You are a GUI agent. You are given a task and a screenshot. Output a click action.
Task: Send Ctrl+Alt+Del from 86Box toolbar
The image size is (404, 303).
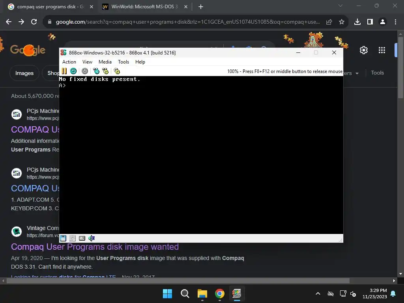point(96,71)
